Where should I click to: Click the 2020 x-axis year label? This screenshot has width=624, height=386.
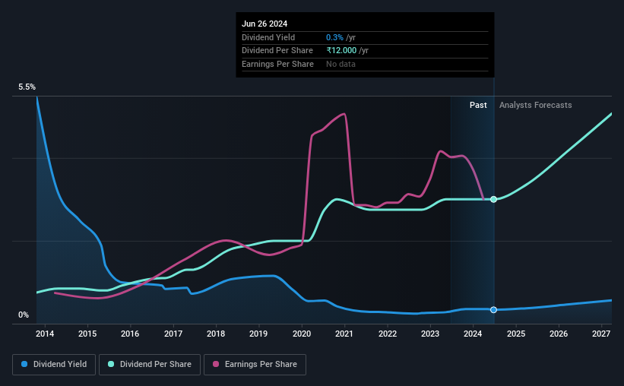(x=302, y=334)
